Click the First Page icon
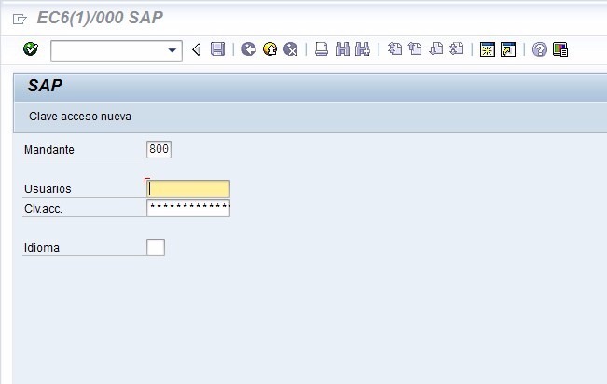The image size is (607, 384). pyautogui.click(x=394, y=49)
